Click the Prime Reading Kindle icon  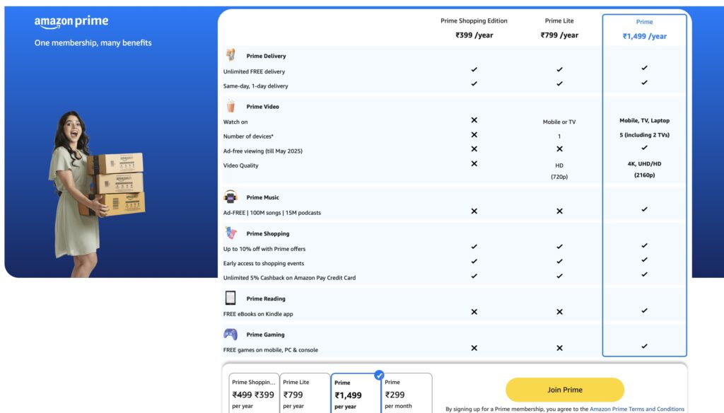230,298
